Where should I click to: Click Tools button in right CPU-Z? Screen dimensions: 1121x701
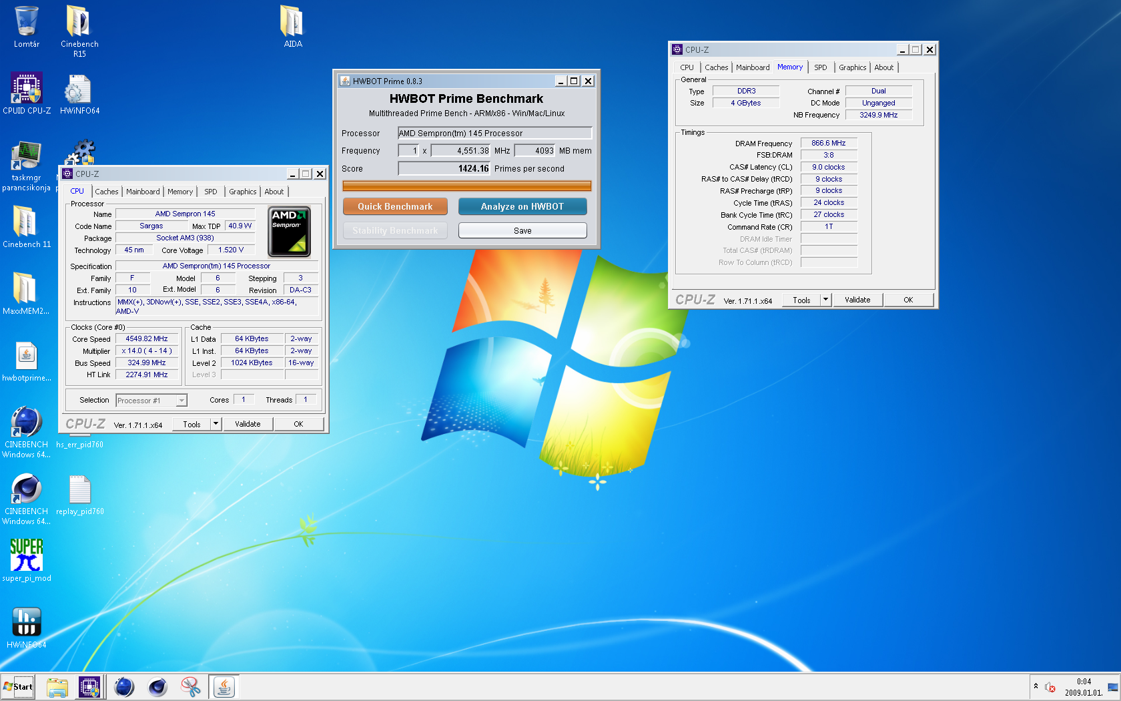(x=801, y=300)
